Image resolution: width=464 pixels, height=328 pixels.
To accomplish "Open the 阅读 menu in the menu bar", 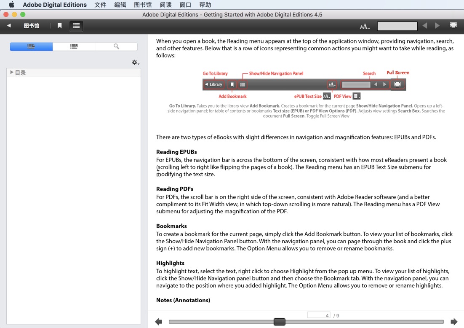I will (x=165, y=5).
